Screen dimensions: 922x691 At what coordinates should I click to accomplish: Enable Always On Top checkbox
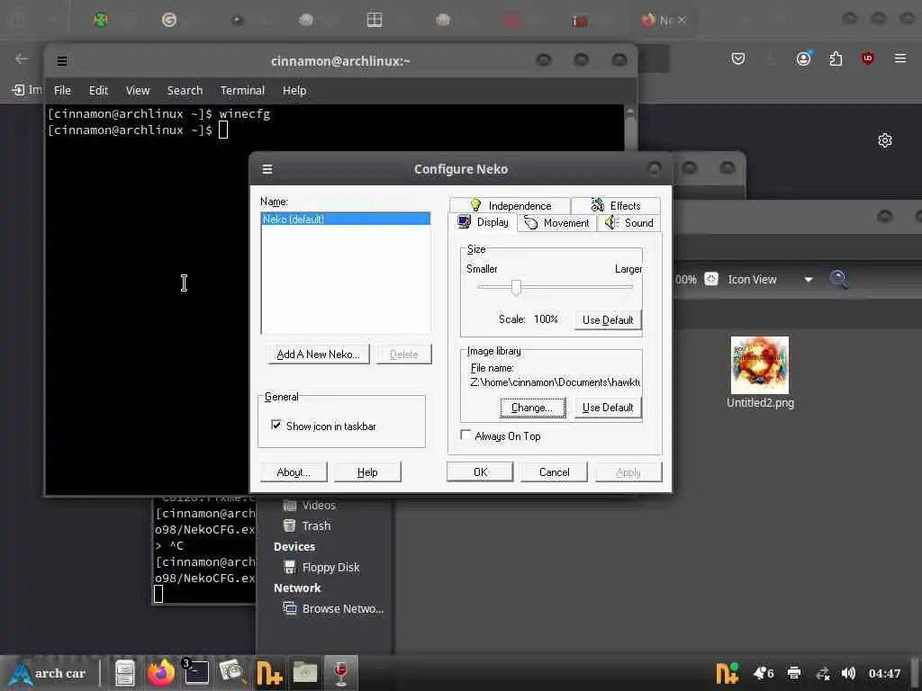466,435
